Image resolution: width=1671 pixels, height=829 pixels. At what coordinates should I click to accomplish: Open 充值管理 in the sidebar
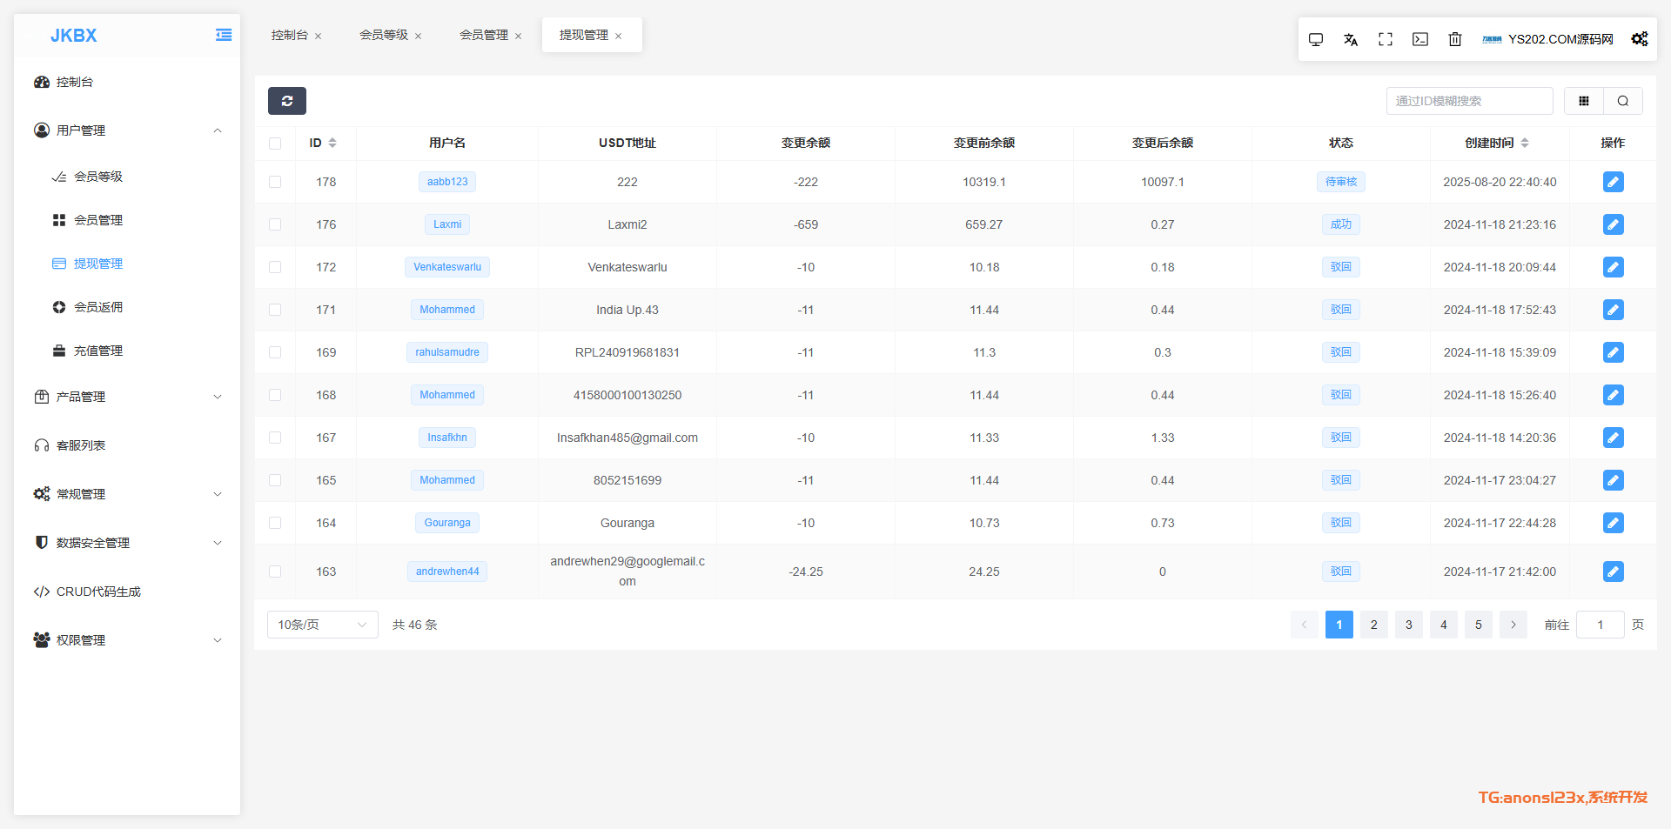[x=98, y=351]
